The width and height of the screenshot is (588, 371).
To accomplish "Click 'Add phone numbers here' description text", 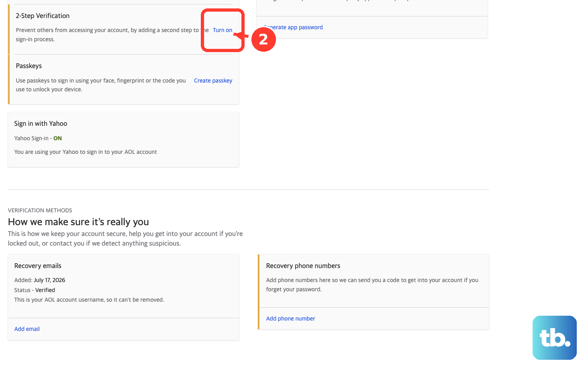I will click(x=372, y=284).
